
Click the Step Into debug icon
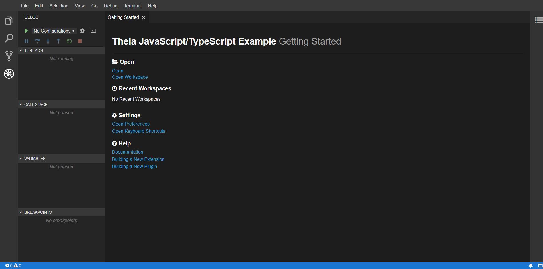pos(48,41)
